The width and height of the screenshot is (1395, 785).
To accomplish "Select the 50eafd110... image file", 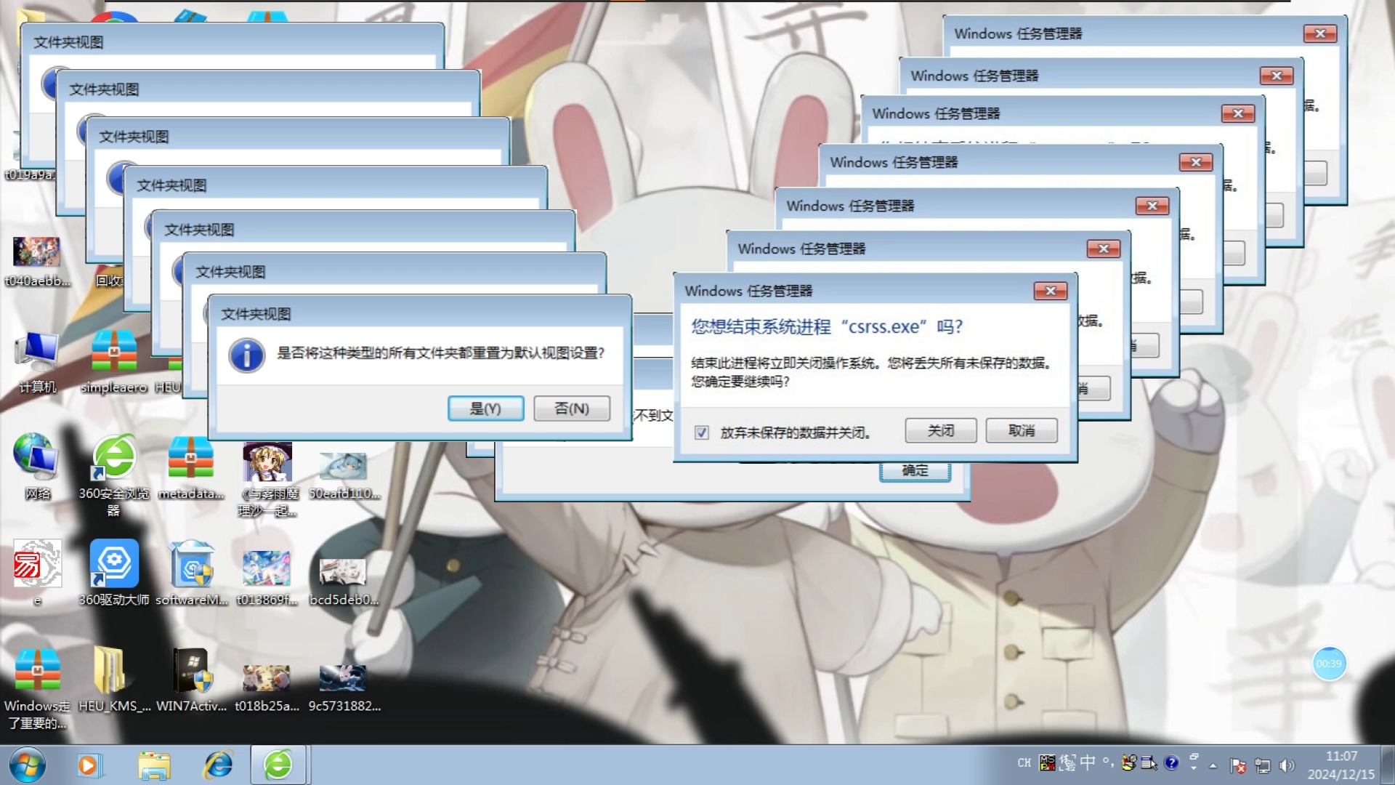I will pos(344,475).
